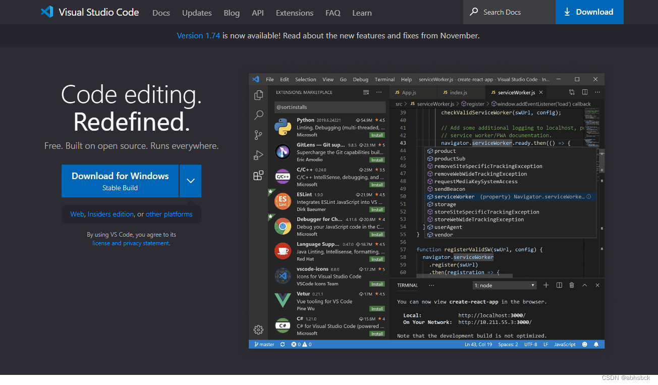The width and height of the screenshot is (658, 385).
Task: Select the Search magnifier in the activity bar
Action: (x=258, y=115)
